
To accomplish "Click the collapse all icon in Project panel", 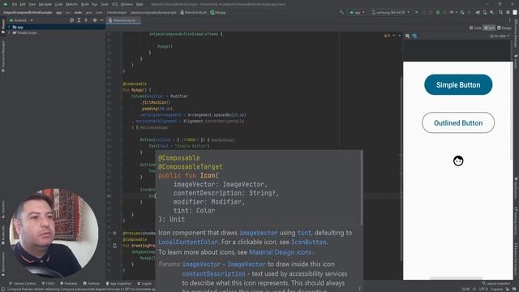I will click(x=86, y=20).
